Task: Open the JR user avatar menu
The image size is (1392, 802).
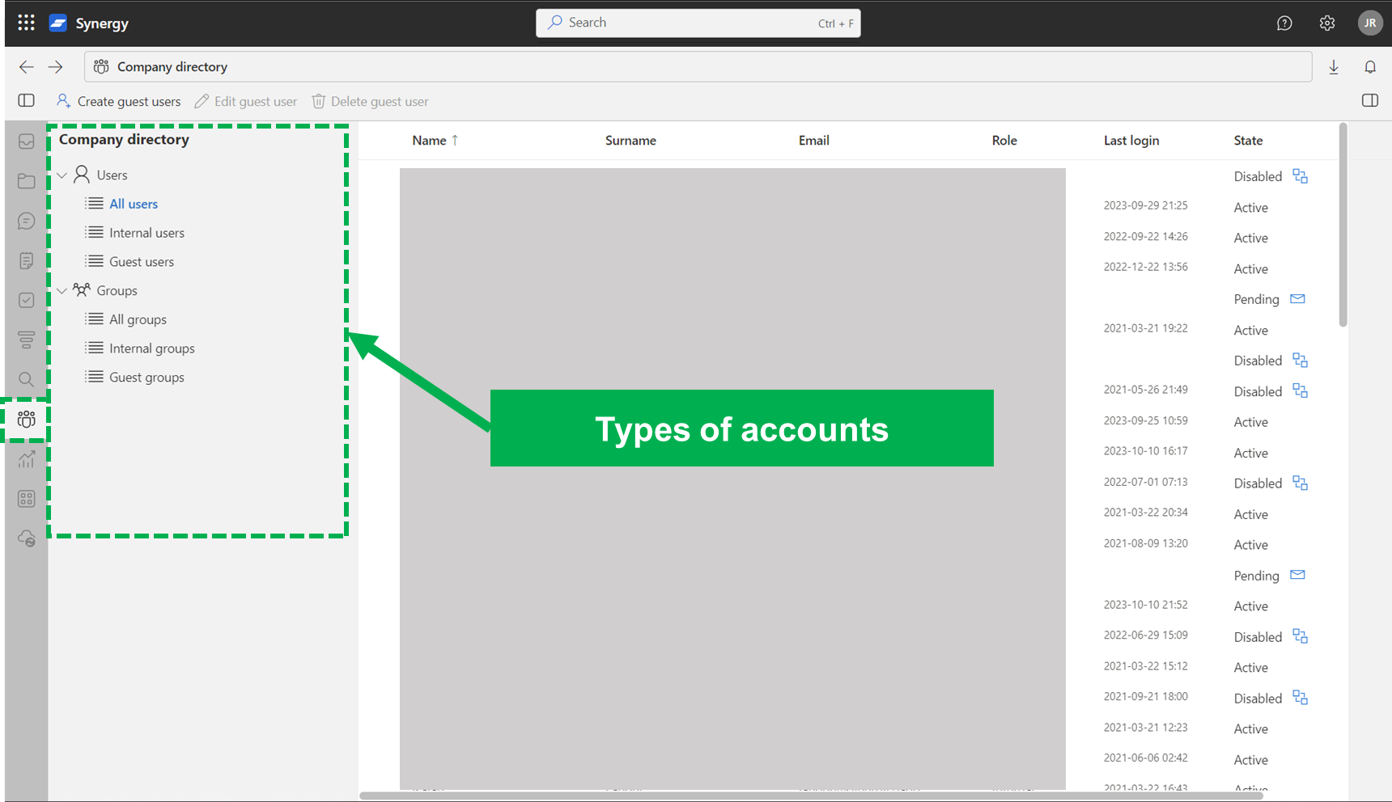Action: pos(1370,23)
